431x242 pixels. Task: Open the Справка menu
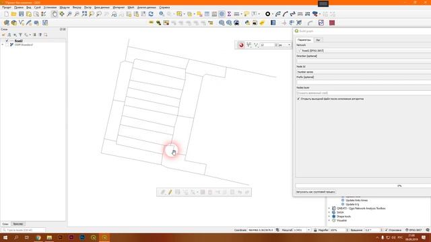click(x=164, y=7)
